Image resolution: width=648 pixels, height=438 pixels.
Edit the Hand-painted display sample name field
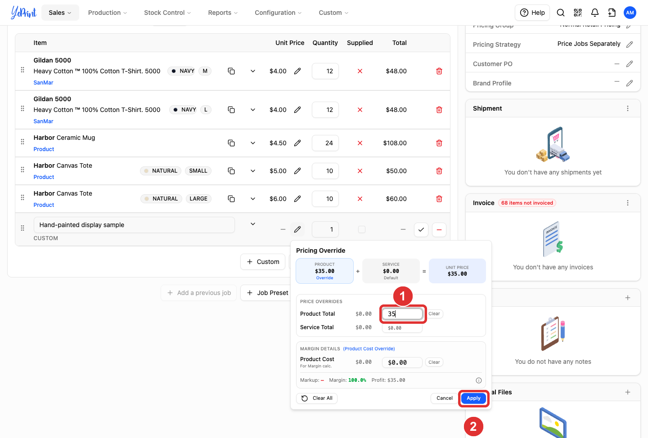[x=134, y=225]
